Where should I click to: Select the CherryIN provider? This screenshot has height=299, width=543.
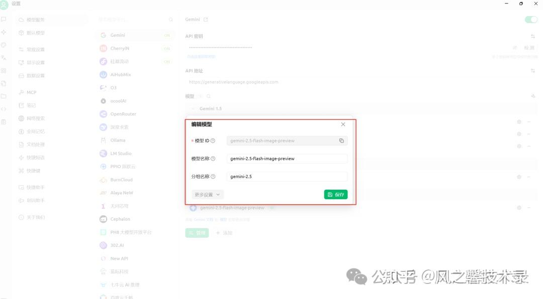pos(120,49)
